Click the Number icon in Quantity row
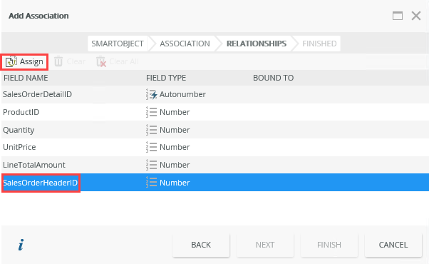 click(x=151, y=130)
